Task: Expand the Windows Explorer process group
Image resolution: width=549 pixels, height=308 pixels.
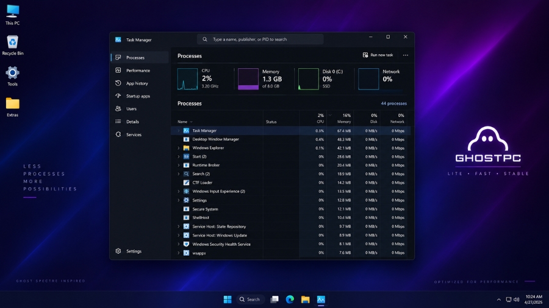Action: (179, 148)
